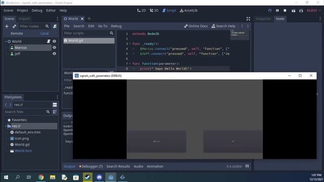
Task: Fold the _ready function at line 3
Action: pyautogui.click(x=130, y=44)
